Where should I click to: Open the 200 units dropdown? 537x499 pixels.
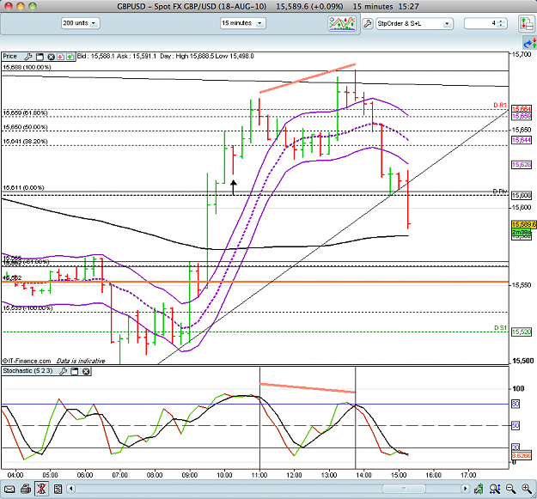click(81, 23)
